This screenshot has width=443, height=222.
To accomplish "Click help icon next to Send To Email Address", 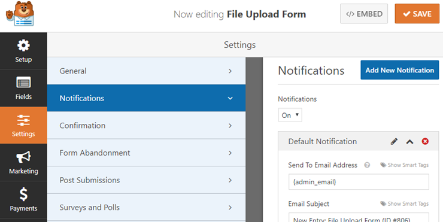I will [x=367, y=165].
